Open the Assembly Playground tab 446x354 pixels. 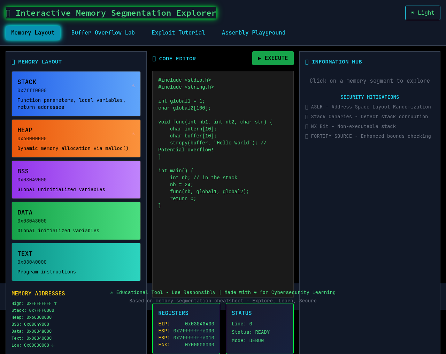tap(254, 32)
